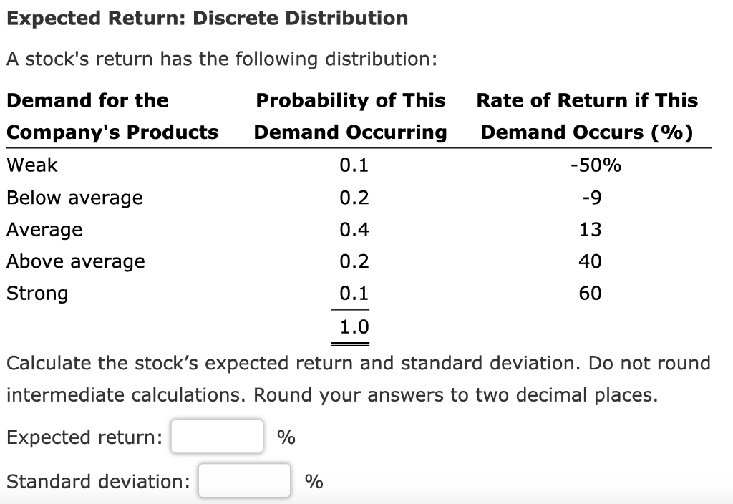This screenshot has width=733, height=504.
Task: Click the Below average demand row label
Action: point(74,198)
